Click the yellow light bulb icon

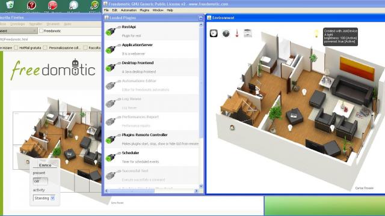(316, 34)
